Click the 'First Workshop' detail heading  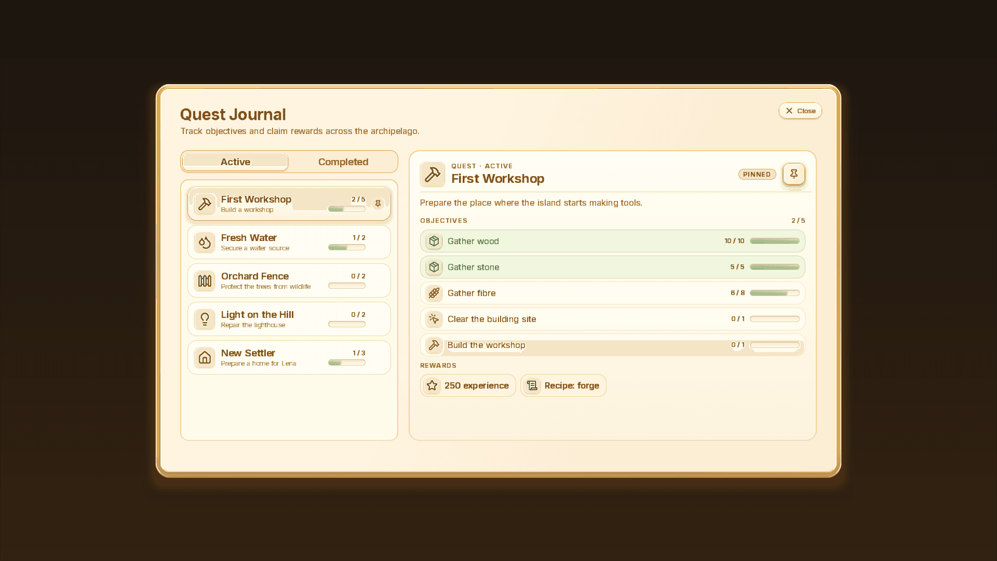pyautogui.click(x=497, y=179)
